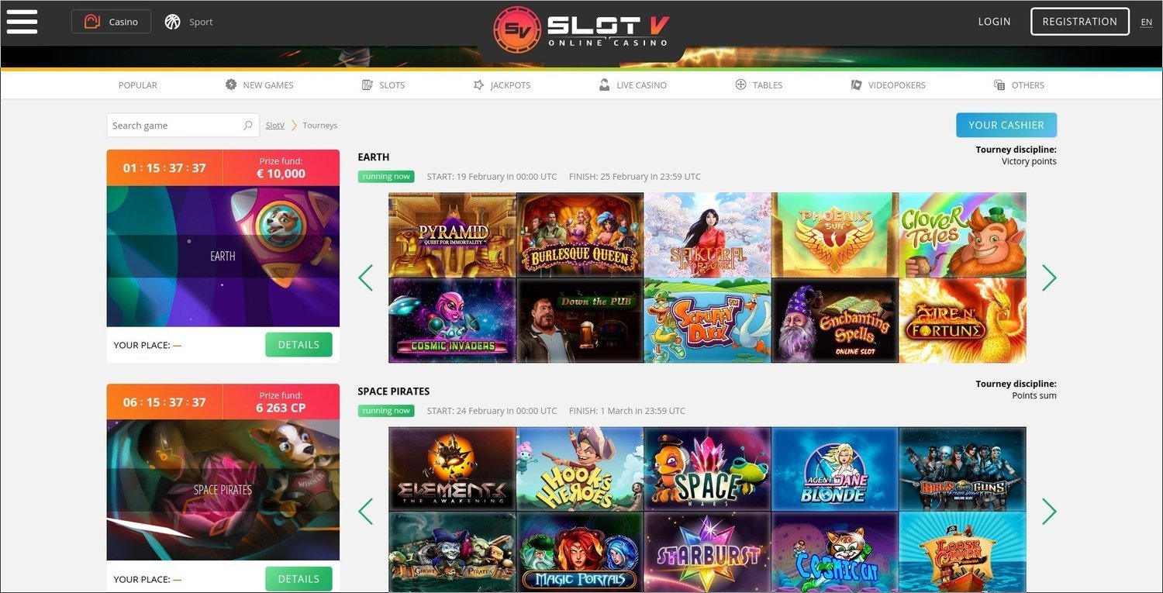Show previous games in Space Pirates tourney
This screenshot has height=593, width=1163.
coord(366,512)
